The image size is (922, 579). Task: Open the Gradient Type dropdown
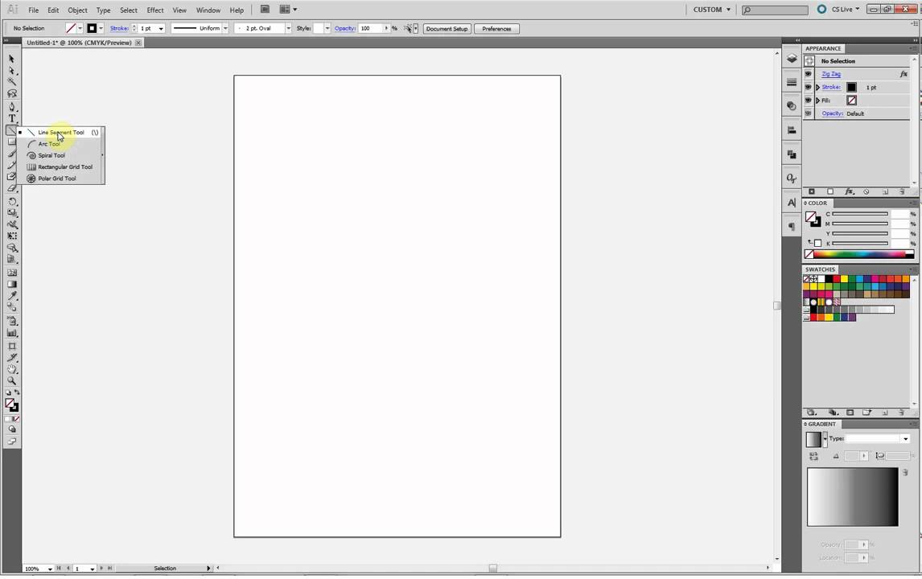tap(906, 438)
